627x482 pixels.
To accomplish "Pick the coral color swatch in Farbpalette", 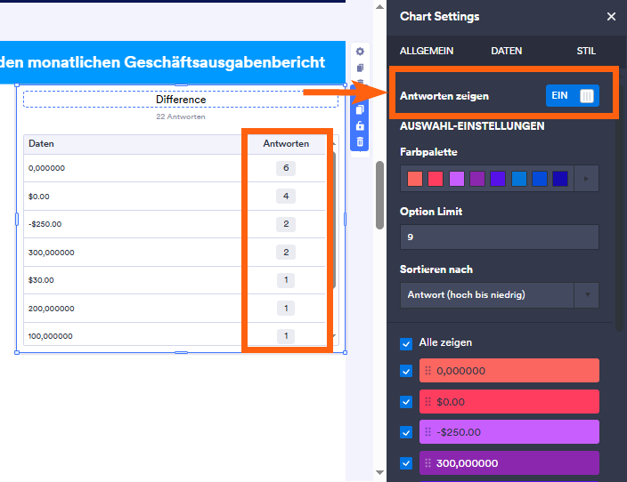I will coord(415,179).
